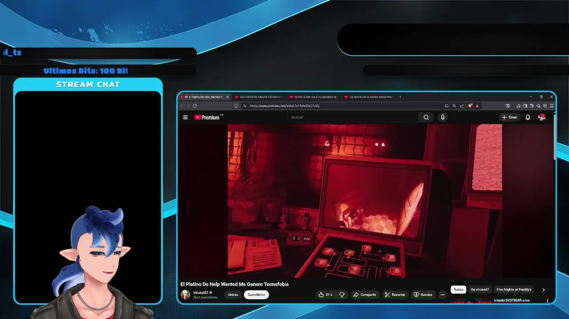Click Unirse join button

[233, 295]
